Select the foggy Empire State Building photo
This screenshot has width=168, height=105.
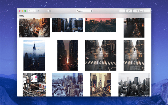34,55
